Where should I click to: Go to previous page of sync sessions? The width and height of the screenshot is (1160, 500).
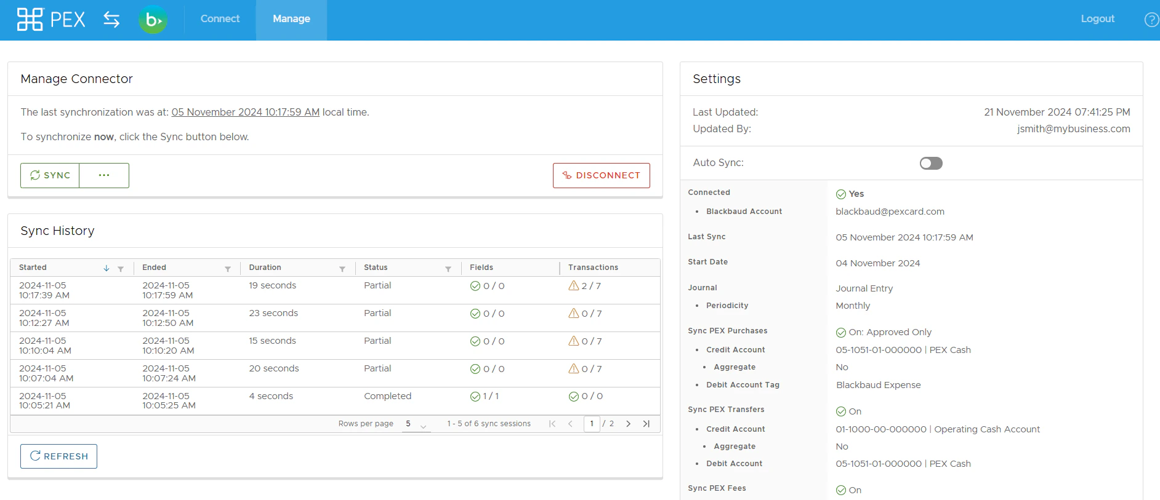[570, 424]
